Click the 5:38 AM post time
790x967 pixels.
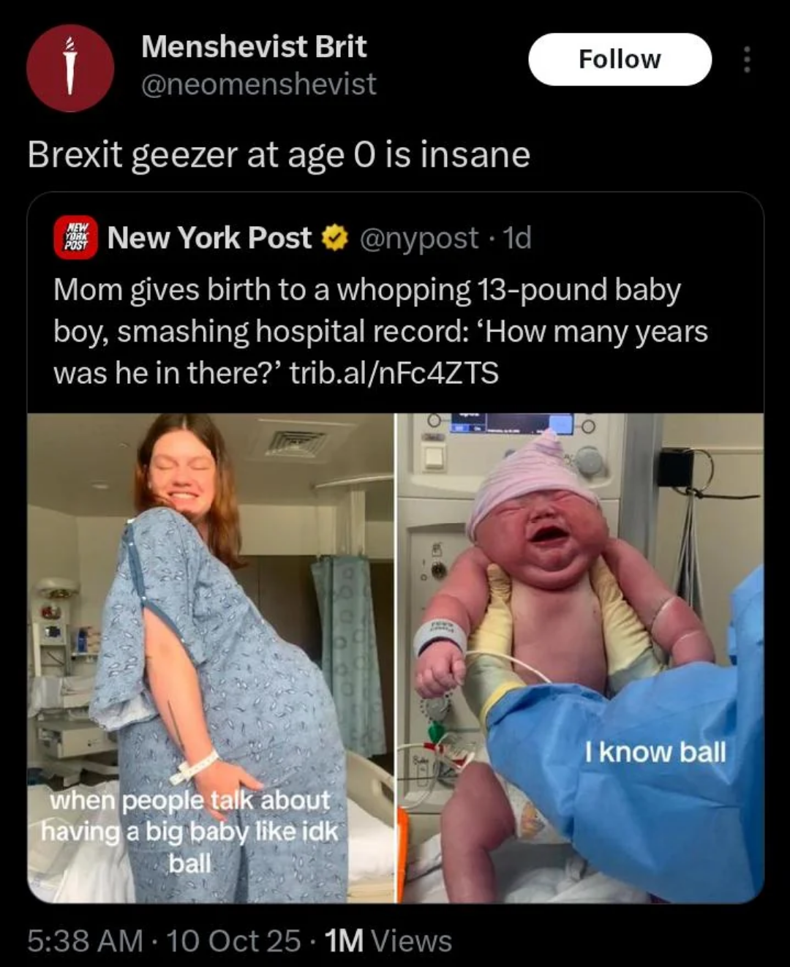click(x=85, y=941)
